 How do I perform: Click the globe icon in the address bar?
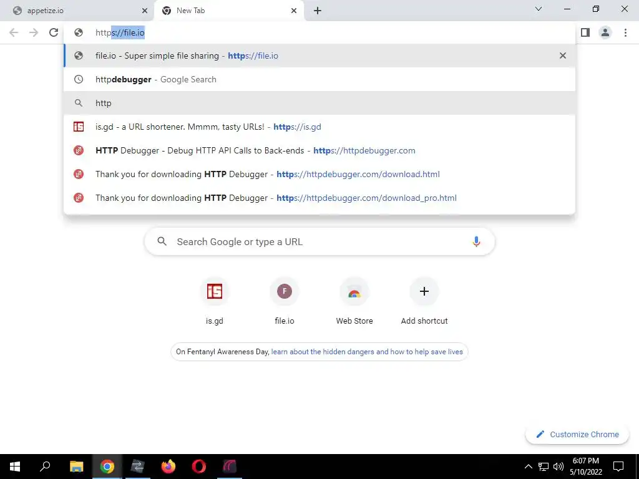click(x=79, y=32)
